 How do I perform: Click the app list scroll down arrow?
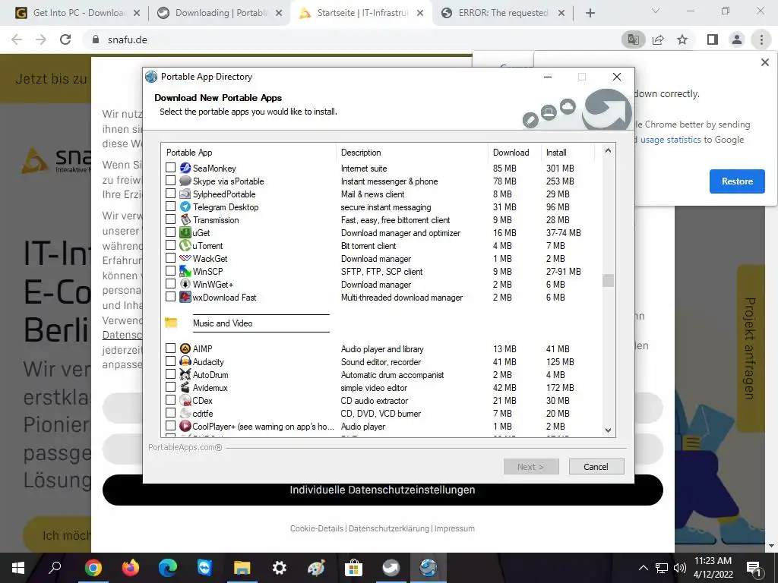[x=608, y=430]
